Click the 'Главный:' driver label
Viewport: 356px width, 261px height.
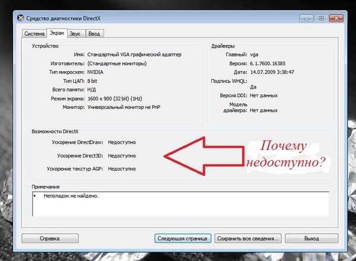tap(236, 54)
